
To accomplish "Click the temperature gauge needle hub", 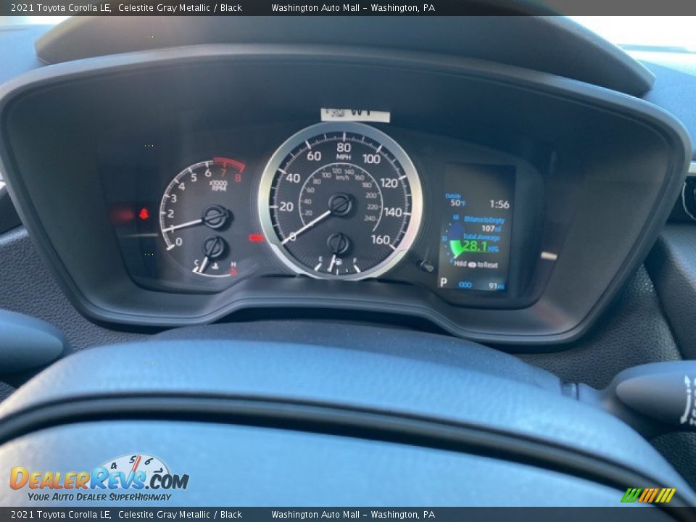I will (215, 248).
